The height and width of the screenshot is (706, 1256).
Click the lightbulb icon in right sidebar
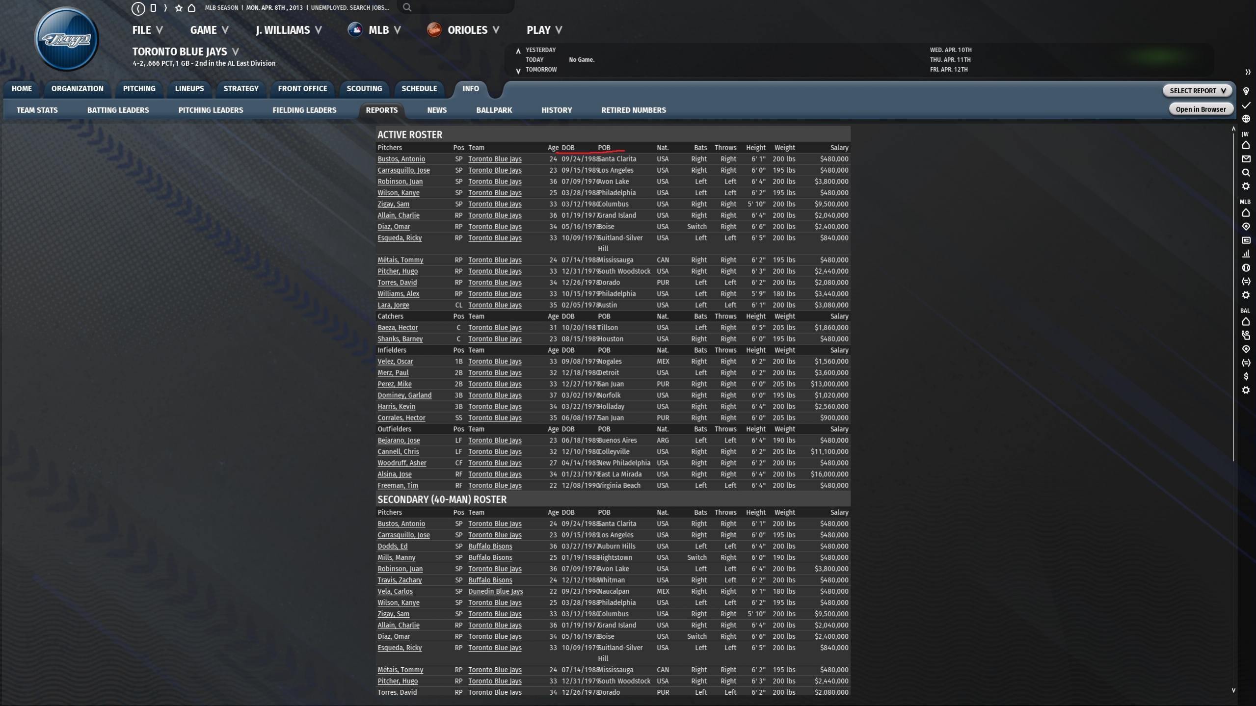1246,91
